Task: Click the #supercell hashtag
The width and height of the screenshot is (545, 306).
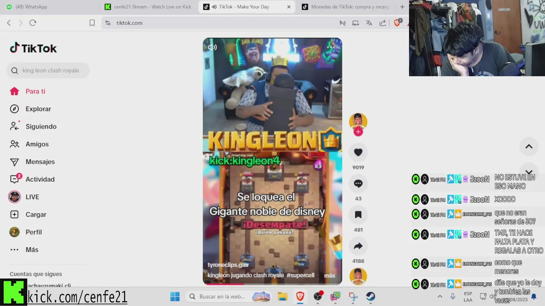Action: [301, 275]
